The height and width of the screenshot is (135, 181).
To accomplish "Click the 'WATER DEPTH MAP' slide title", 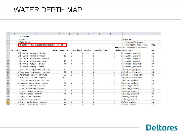I will coord(48,10).
